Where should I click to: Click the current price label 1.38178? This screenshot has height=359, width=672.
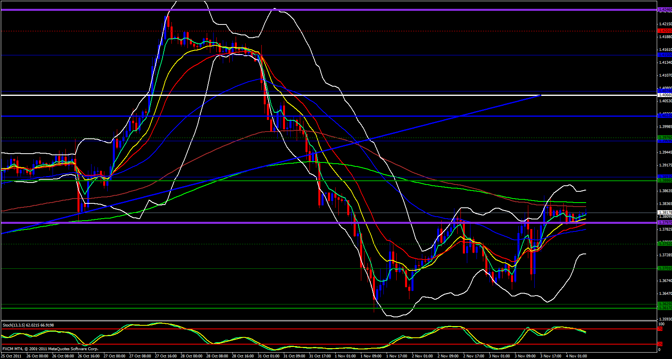tap(664, 213)
